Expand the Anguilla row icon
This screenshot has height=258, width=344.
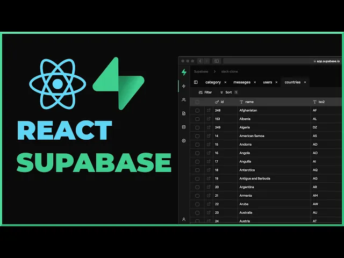(209, 161)
